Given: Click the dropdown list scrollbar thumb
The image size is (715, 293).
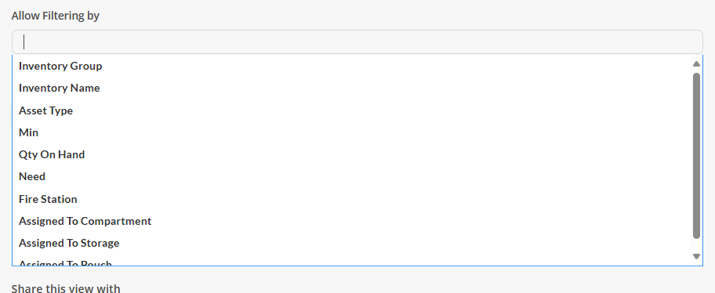Looking at the screenshot, I should tap(696, 155).
